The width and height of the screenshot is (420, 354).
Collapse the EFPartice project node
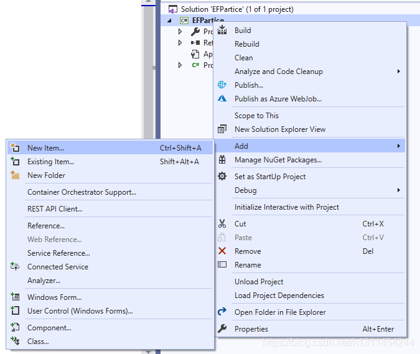[x=169, y=21]
